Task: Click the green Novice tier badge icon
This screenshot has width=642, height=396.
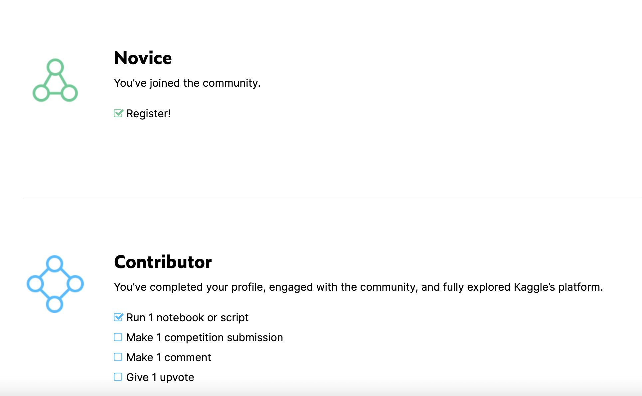Action: pyautogui.click(x=55, y=80)
